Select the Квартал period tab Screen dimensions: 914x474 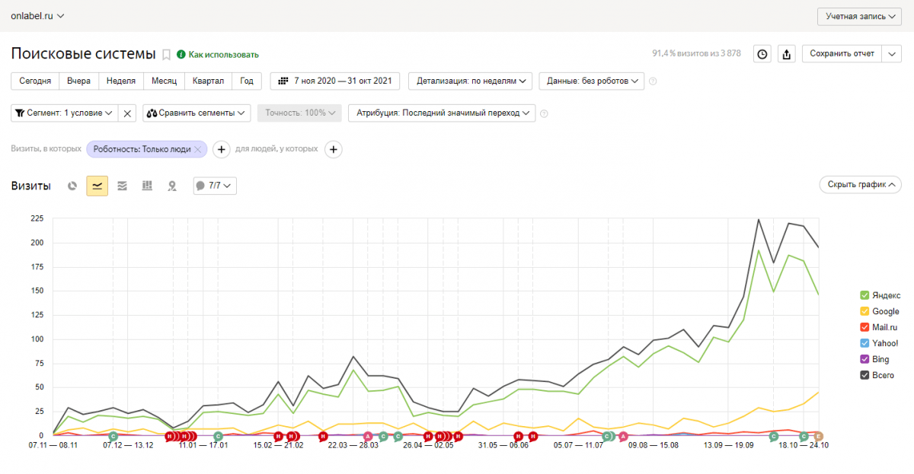pyautogui.click(x=208, y=81)
